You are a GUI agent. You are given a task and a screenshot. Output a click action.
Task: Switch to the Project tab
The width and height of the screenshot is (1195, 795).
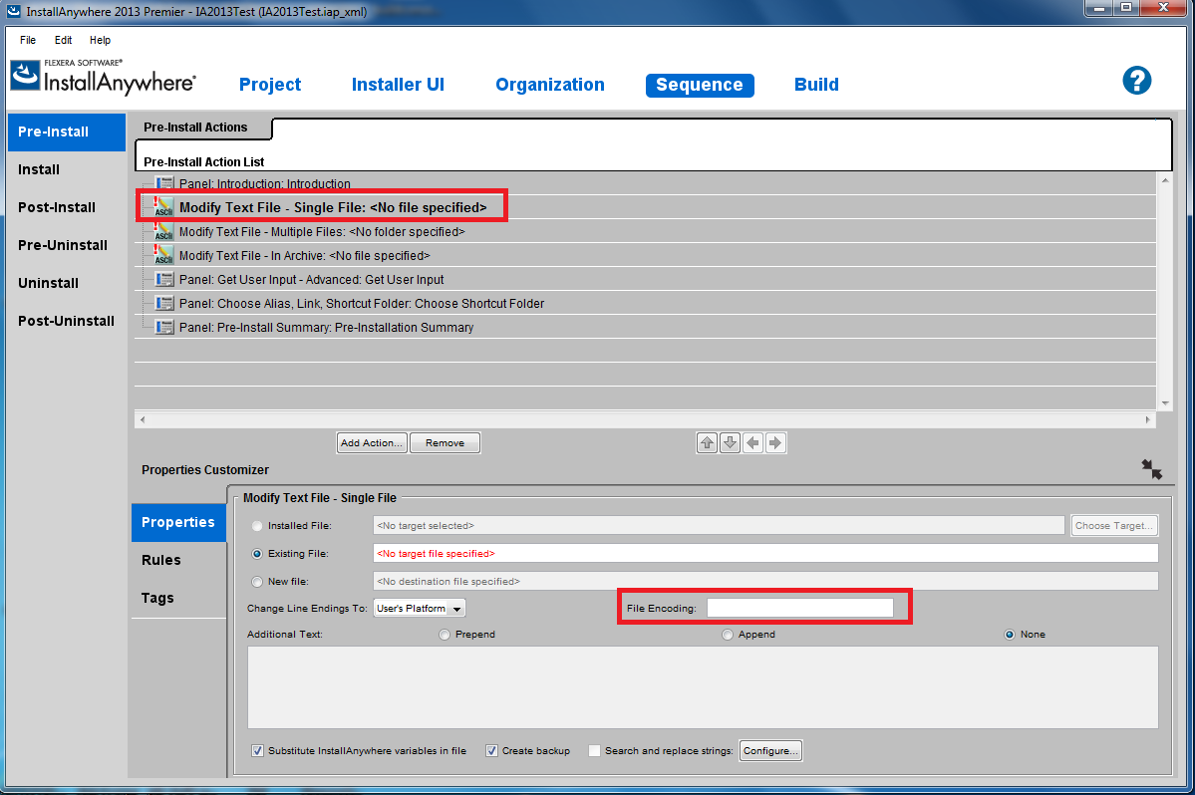pyautogui.click(x=270, y=85)
